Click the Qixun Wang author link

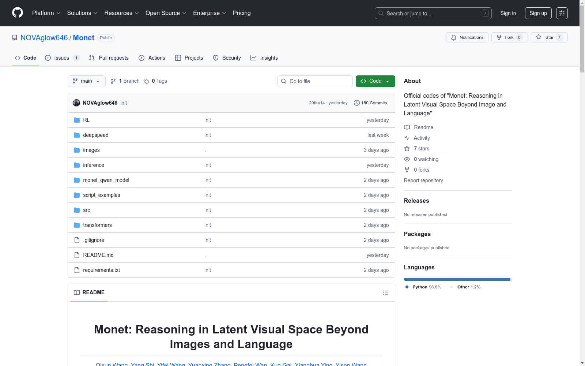tap(112, 364)
